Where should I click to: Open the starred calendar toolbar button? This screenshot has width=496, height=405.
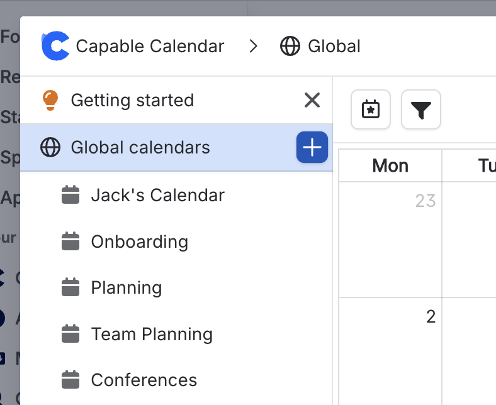tap(371, 110)
